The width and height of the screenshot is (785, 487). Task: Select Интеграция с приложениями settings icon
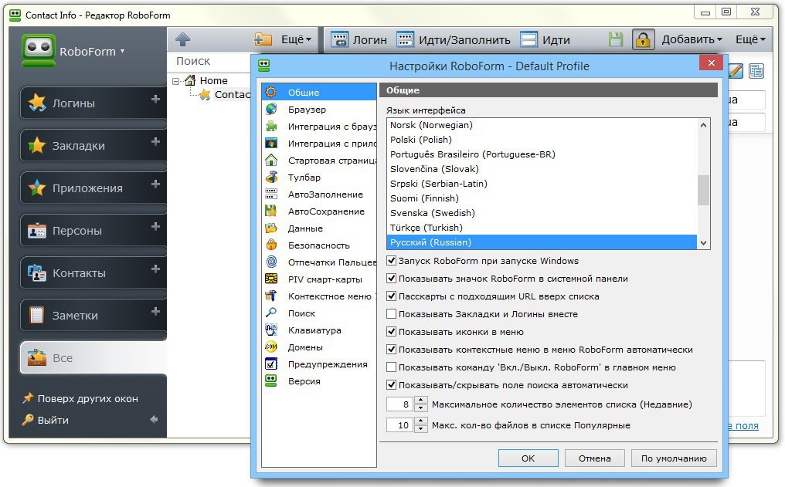271,143
